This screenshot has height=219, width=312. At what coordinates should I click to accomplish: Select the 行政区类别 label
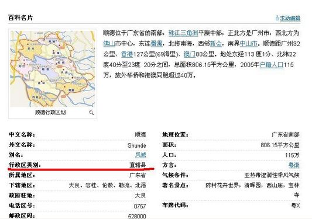[x=25, y=165]
